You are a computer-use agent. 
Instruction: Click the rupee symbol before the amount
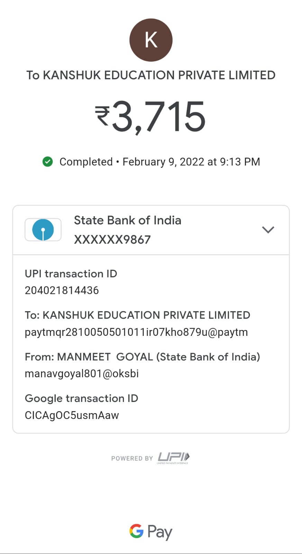(x=102, y=116)
